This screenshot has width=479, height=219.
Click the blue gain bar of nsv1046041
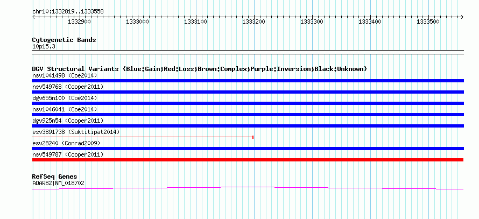[248, 115]
